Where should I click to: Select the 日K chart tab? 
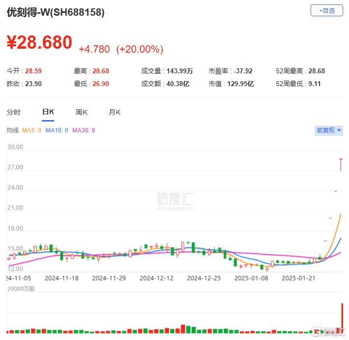tap(48, 112)
